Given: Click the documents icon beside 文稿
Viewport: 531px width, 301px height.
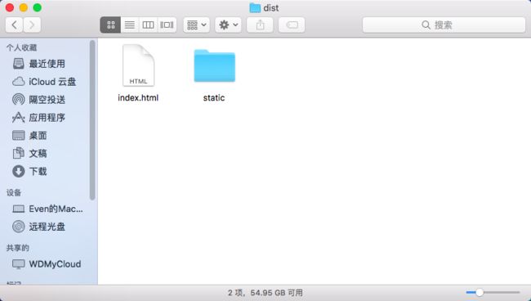Looking at the screenshot, I should click(19, 153).
